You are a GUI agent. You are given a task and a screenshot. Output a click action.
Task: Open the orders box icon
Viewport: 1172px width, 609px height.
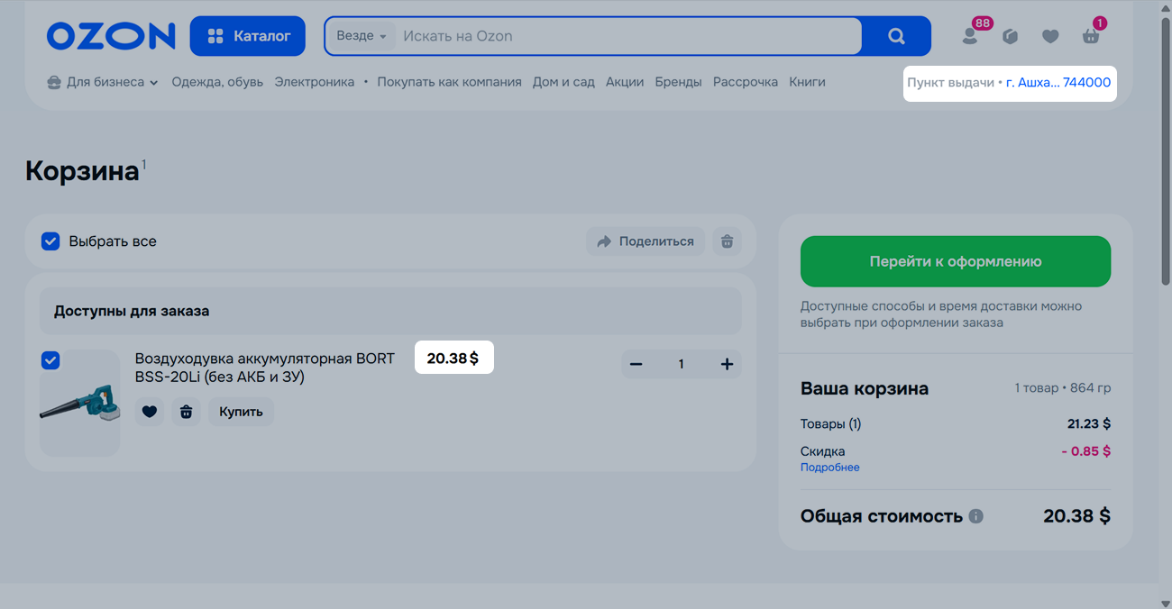[1011, 36]
